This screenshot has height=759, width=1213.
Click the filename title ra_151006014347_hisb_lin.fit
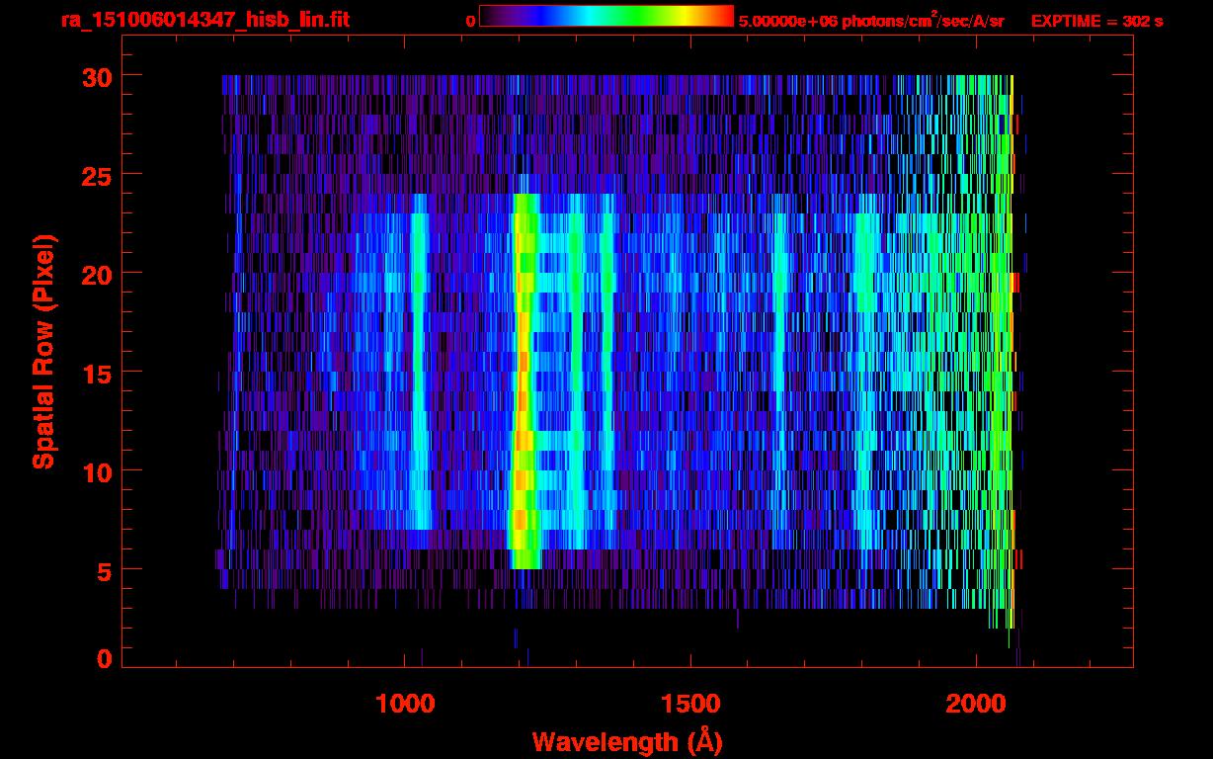tap(204, 20)
